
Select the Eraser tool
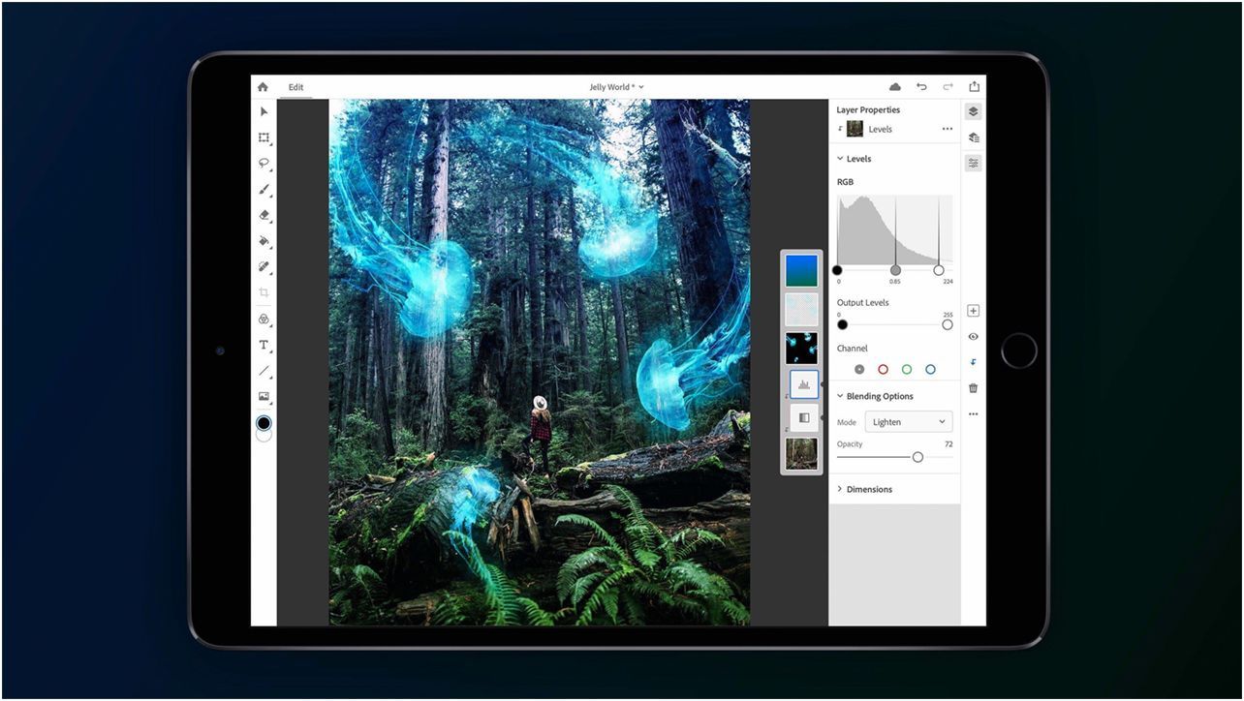point(264,216)
